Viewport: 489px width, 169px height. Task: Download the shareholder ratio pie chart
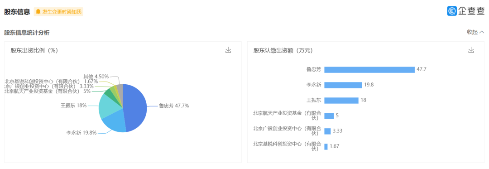pyautogui.click(x=228, y=50)
